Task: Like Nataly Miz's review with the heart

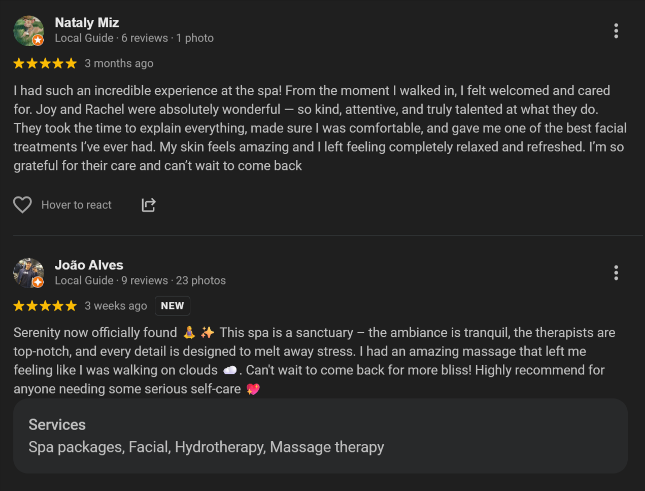Action: point(22,205)
